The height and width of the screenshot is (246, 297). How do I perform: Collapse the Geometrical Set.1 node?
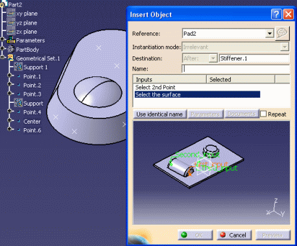pos(3,58)
